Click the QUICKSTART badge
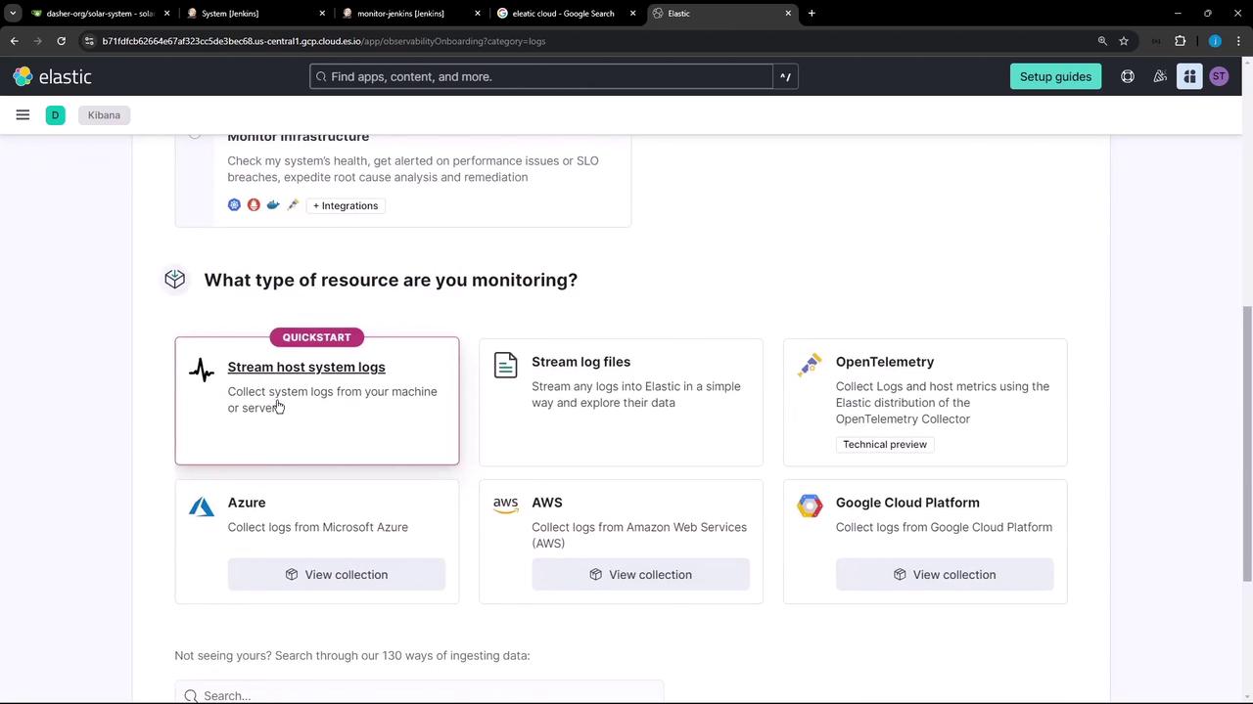 point(316,337)
